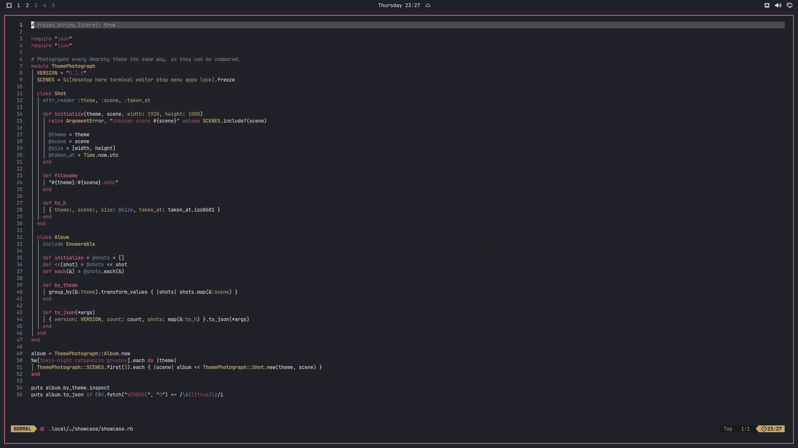The width and height of the screenshot is (798, 448).
Task: Open the volume speaker icon in tray
Action: click(x=778, y=5)
